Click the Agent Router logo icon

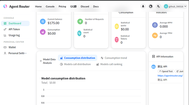pos(5,6)
